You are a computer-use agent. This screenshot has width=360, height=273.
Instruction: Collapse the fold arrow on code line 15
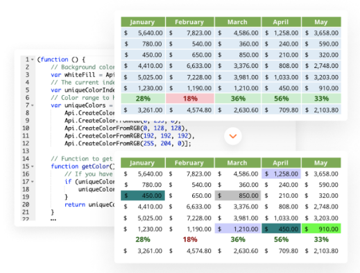33,167
